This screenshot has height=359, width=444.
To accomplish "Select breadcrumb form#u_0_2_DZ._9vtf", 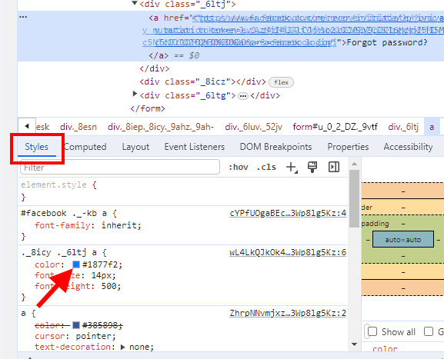I will coord(335,127).
